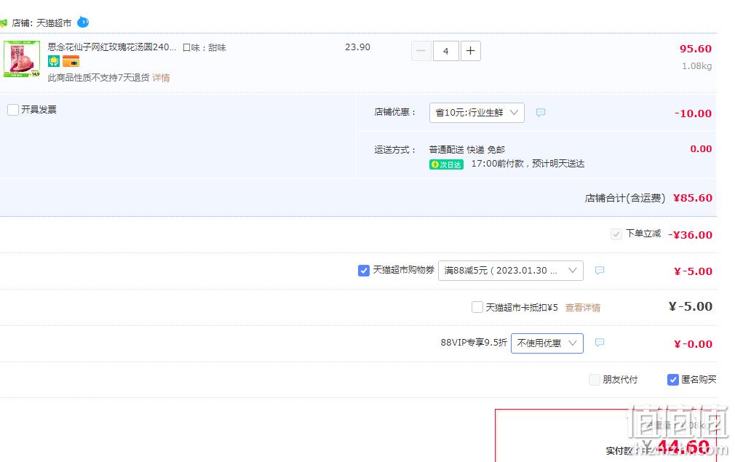The width and height of the screenshot is (735, 462).
Task: Focus the quantity field showing 4
Action: 446,51
